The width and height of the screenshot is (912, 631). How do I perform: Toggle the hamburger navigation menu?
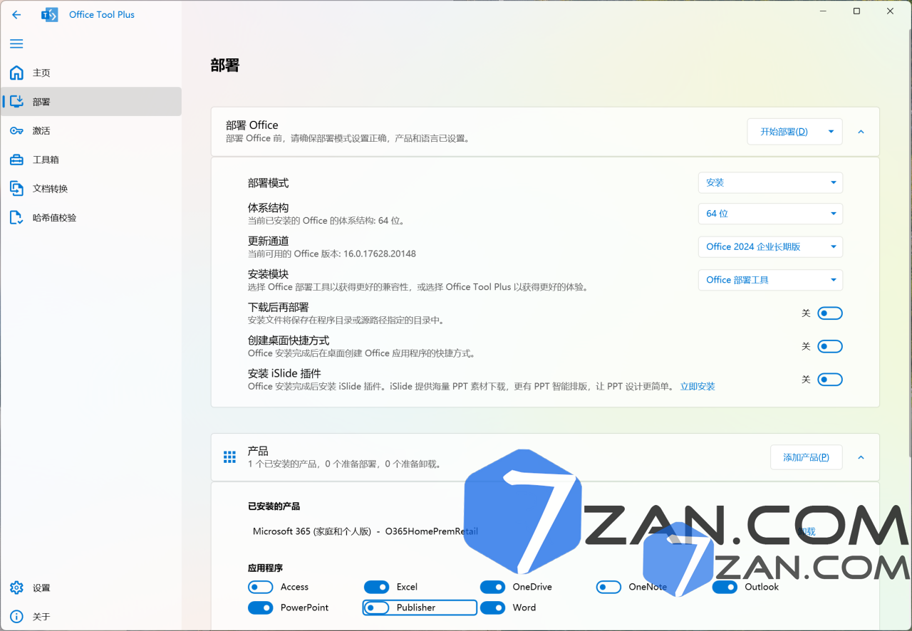[16, 43]
